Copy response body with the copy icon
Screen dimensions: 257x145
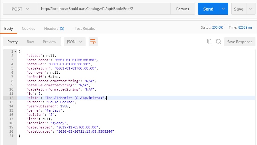coord(210,42)
